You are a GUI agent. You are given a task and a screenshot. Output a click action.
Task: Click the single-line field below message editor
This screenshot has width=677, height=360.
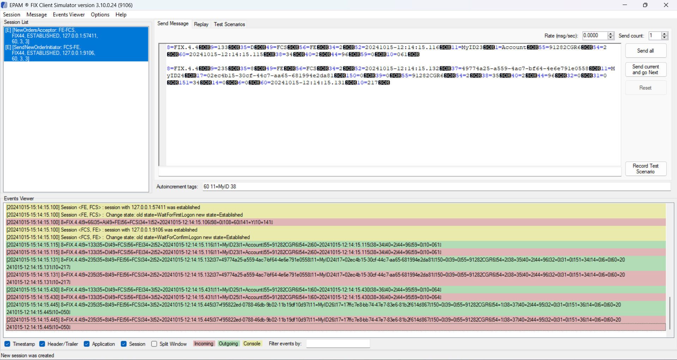coord(390,172)
